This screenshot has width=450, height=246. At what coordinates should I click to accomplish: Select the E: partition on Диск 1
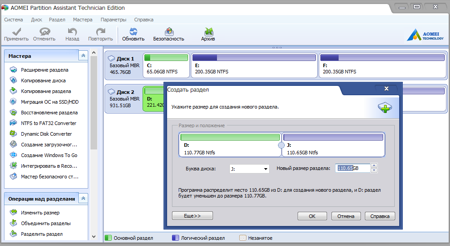pos(254,65)
